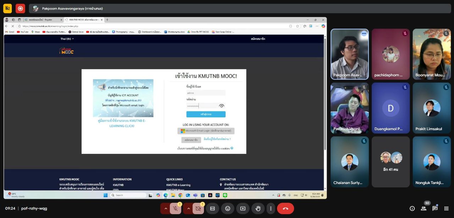The height and width of the screenshot is (218, 454).
Task: Toggle the microphone mute button
Action: click(175, 208)
